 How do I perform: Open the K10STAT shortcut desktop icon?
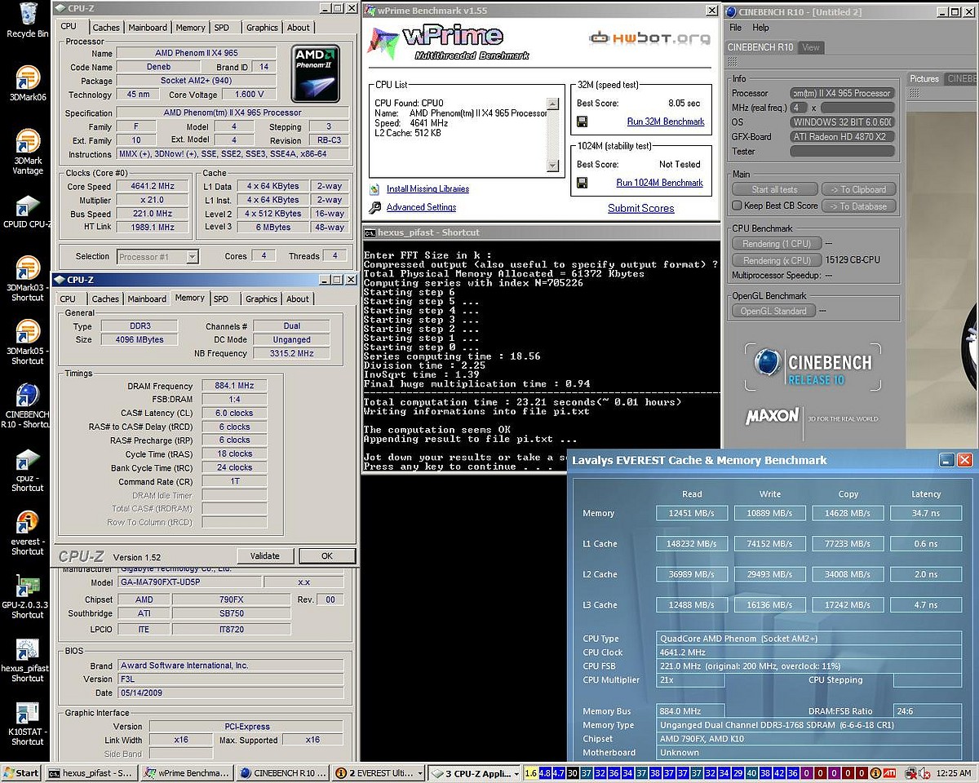(x=27, y=724)
